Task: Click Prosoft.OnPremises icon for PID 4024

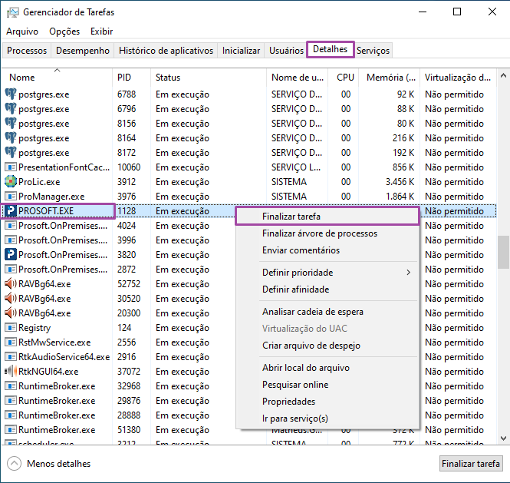Action: tap(11, 226)
